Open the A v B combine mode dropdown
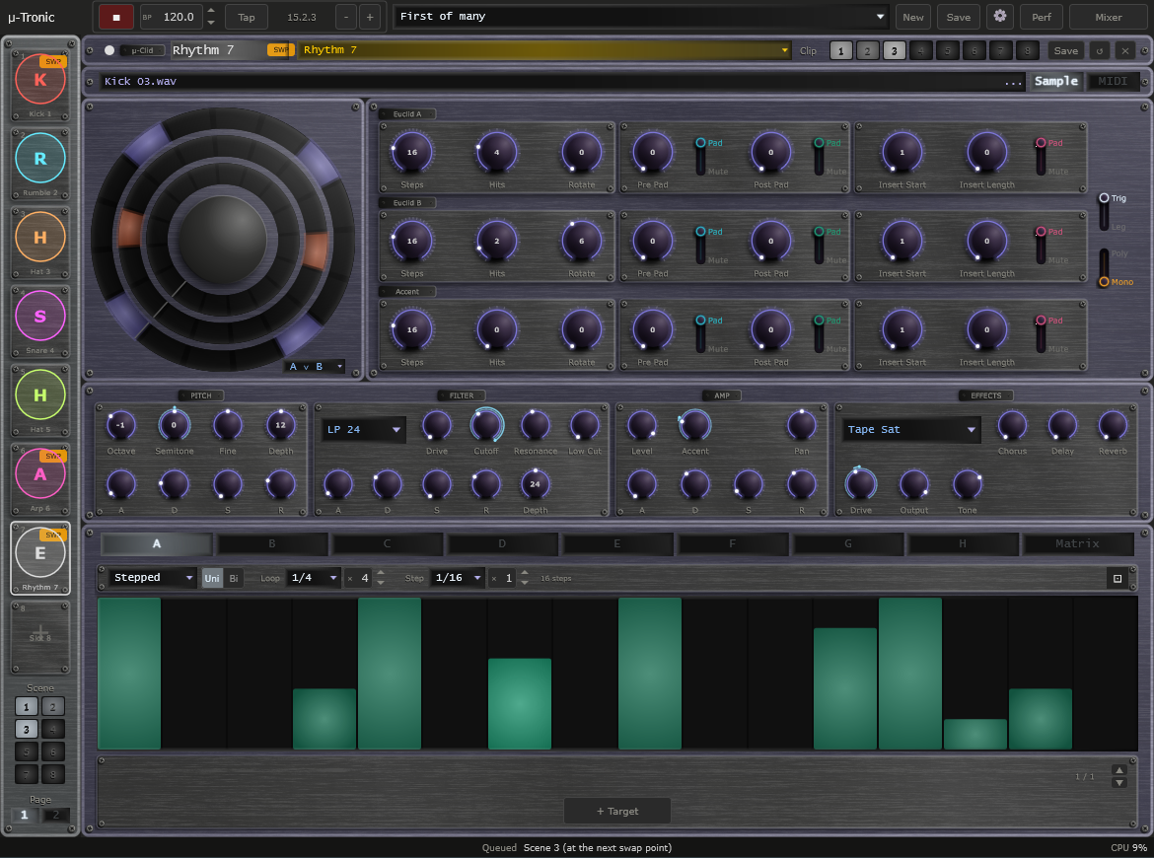 point(315,367)
